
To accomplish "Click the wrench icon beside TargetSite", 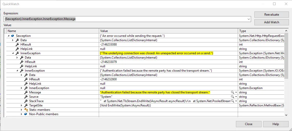I will coord(26,105).
